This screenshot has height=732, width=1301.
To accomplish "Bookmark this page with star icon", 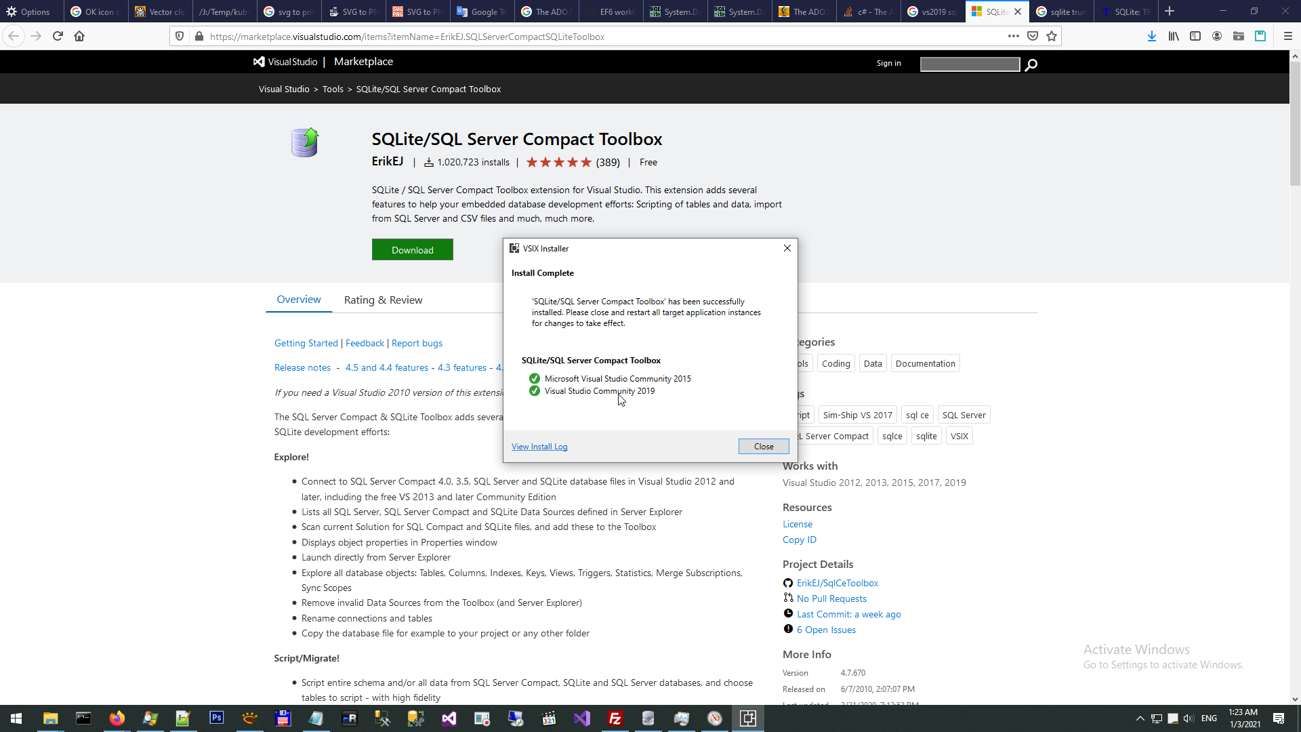I will [1052, 37].
